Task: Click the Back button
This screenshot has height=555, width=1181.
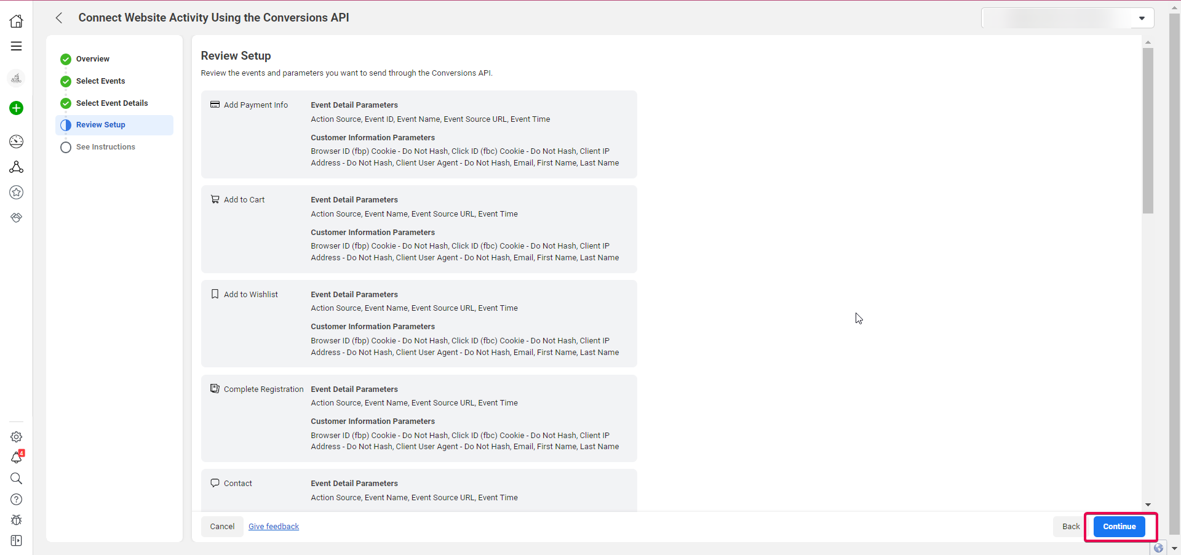Action: (1071, 527)
